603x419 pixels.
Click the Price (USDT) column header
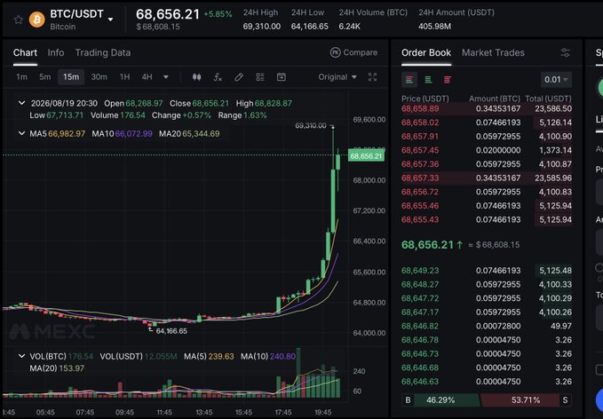click(425, 99)
